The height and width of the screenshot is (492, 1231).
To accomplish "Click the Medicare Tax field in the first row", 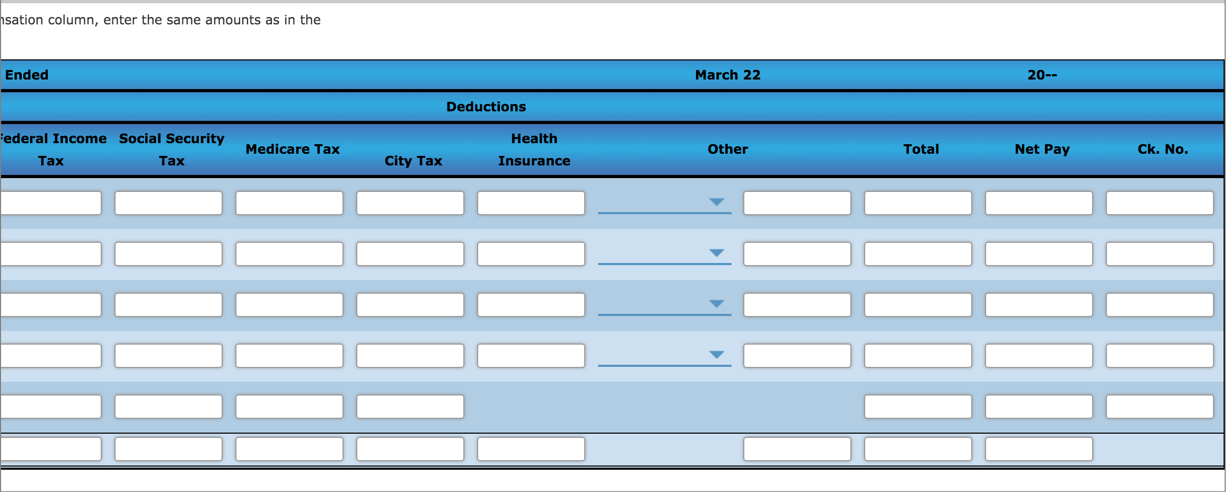I will (289, 203).
